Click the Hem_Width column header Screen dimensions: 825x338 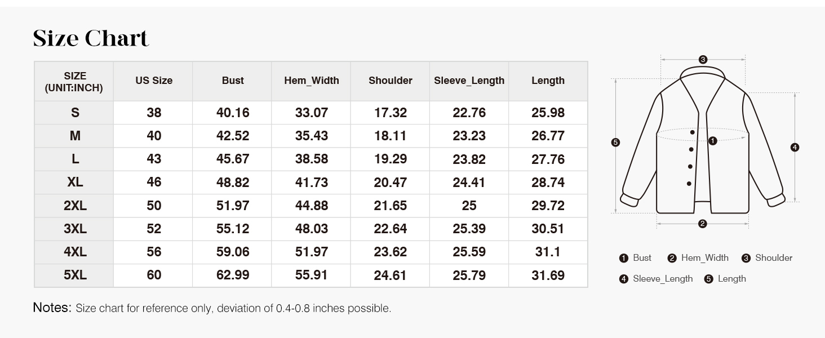311,81
